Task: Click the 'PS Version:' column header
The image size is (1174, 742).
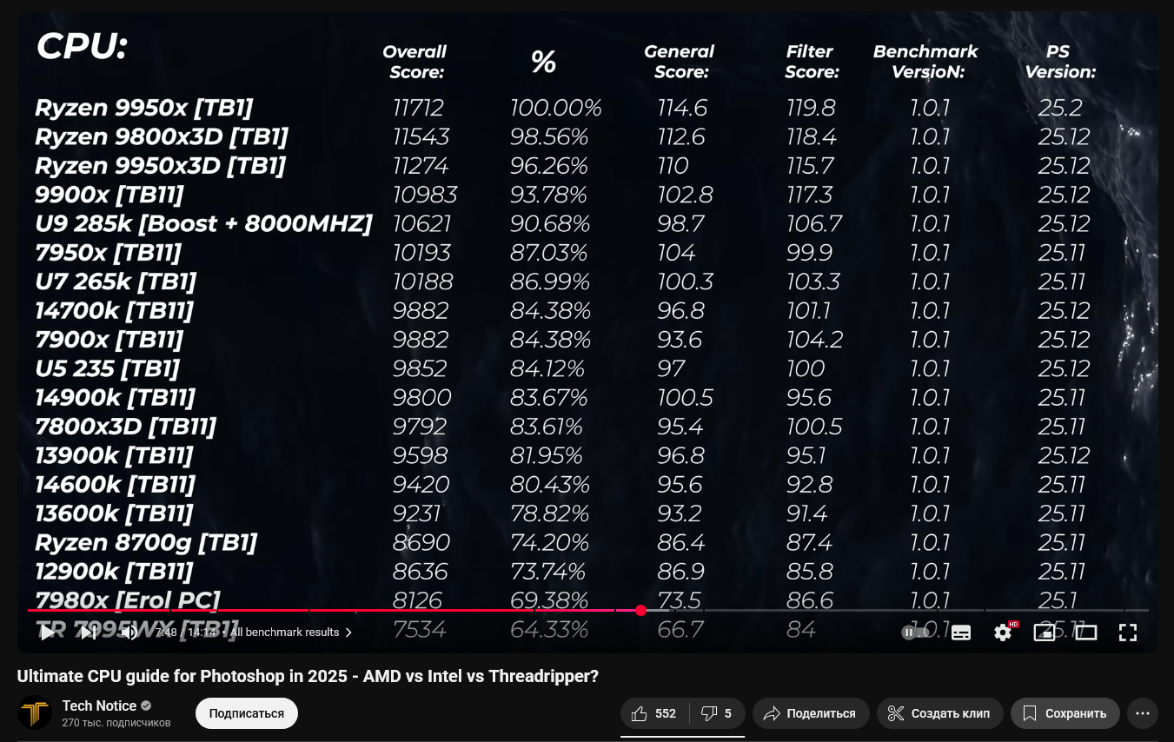Action: point(1059,62)
